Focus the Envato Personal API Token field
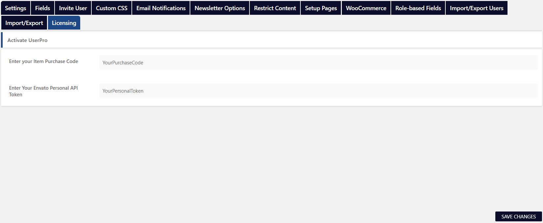543x223 pixels. tap(318, 91)
